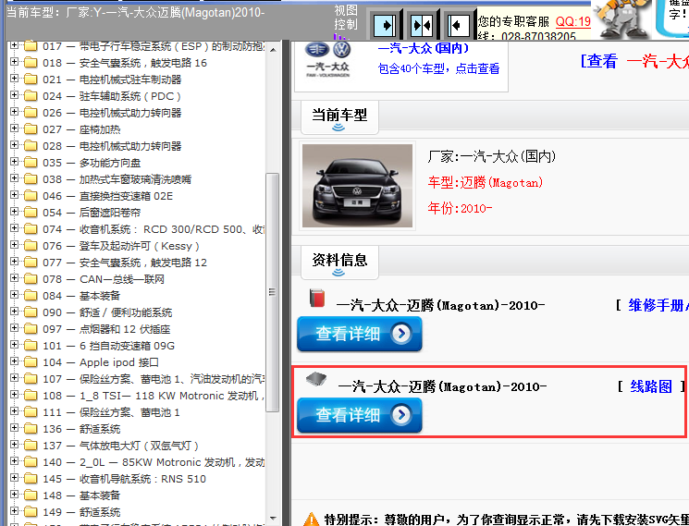This screenshot has height=526, width=689.
Task: Click folder icon of 024 驻车辅助系统 (PDC)
Action: [31, 96]
